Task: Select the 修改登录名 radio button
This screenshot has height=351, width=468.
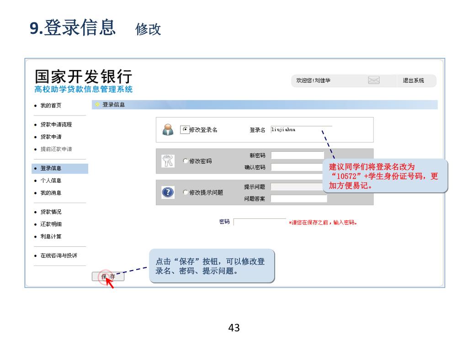Action: pyautogui.click(x=185, y=129)
